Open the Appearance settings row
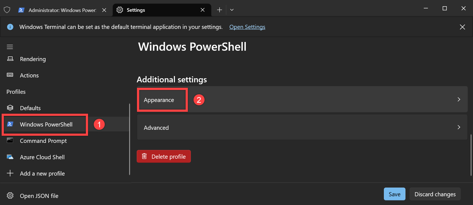This screenshot has width=473, height=205. pyautogui.click(x=302, y=100)
